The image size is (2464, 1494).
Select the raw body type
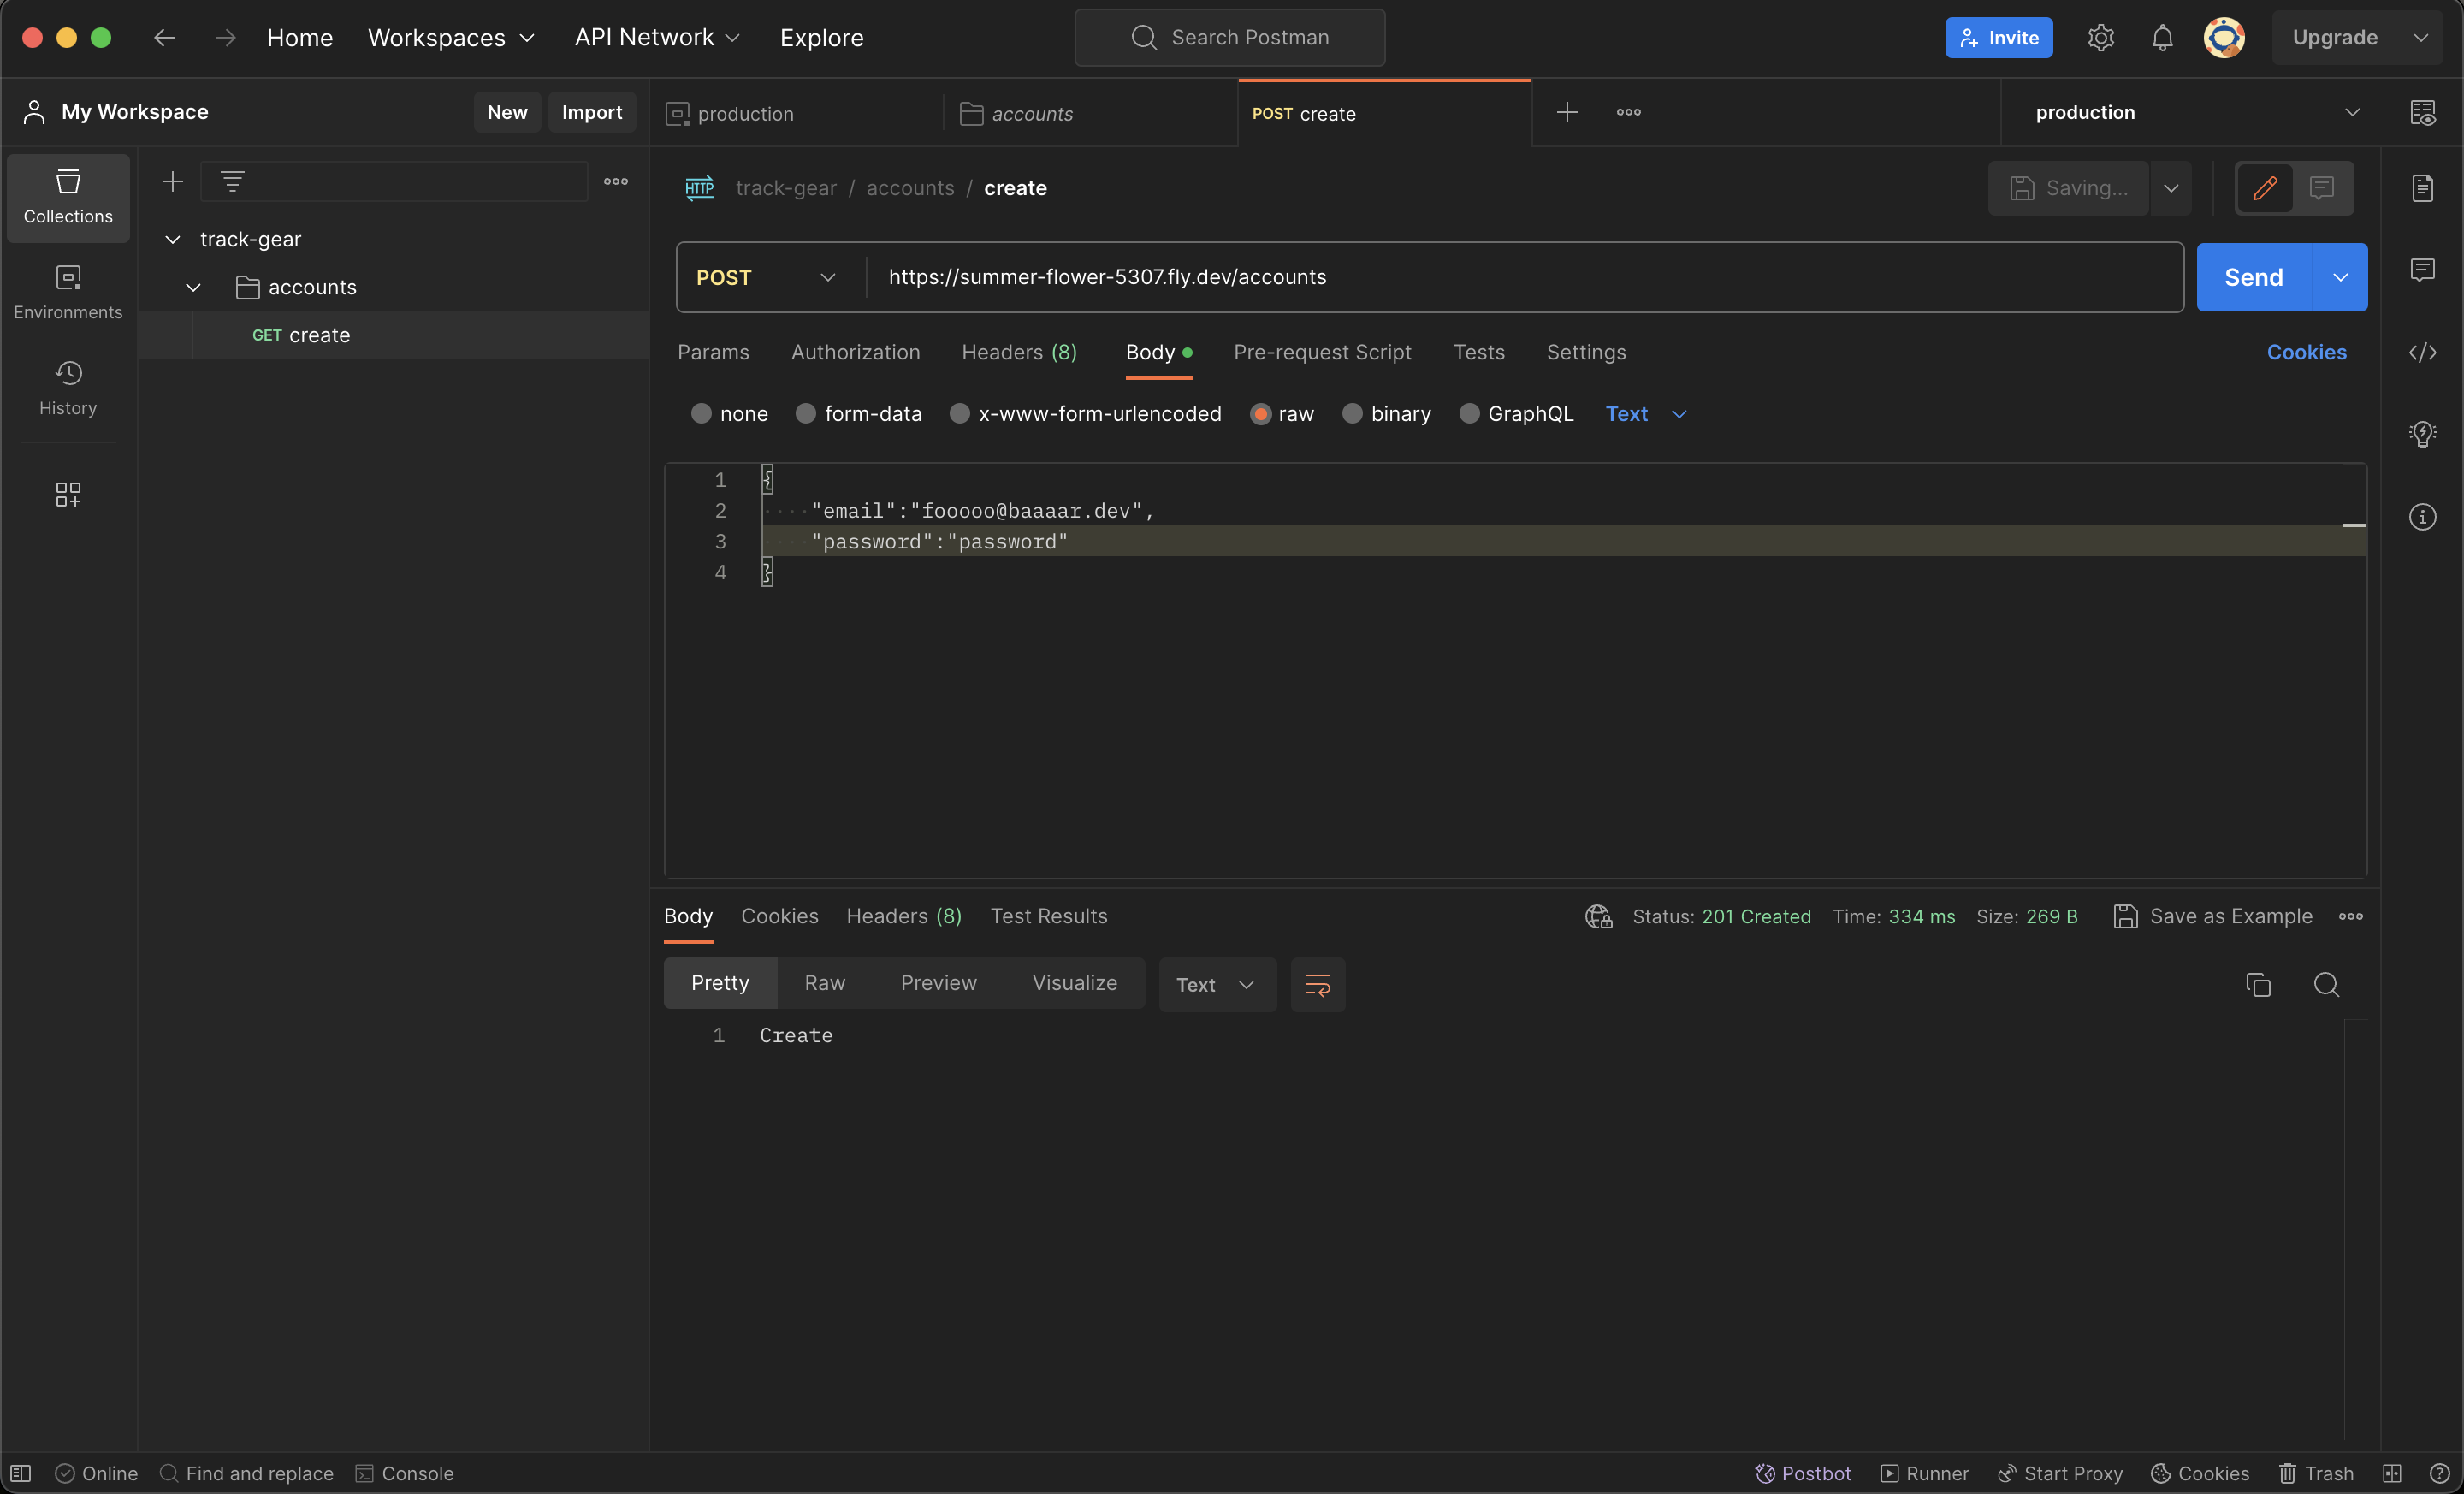pyautogui.click(x=1282, y=413)
